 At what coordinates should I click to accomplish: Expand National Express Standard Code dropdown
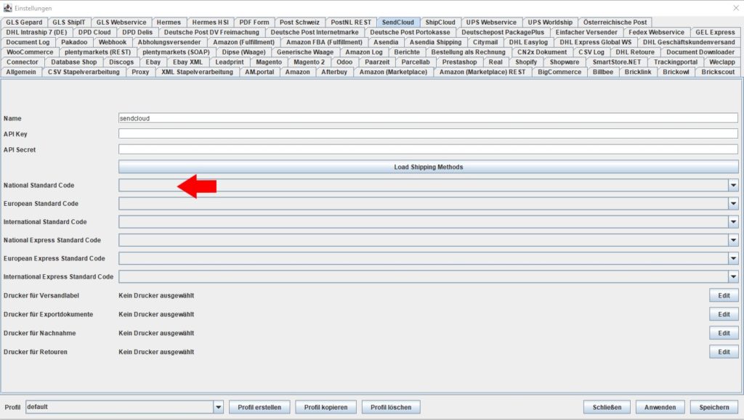733,240
